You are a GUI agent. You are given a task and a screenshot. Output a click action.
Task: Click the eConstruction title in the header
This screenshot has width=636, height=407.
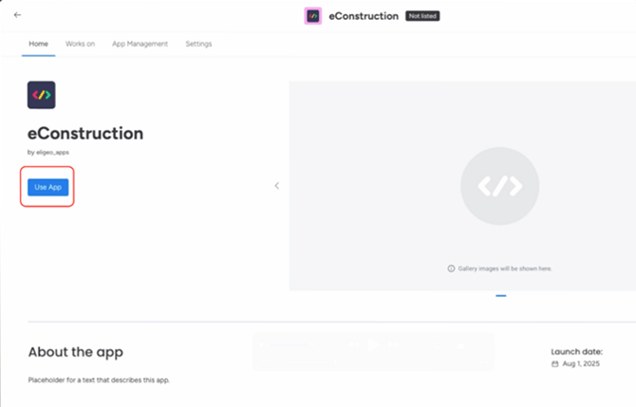tap(363, 16)
